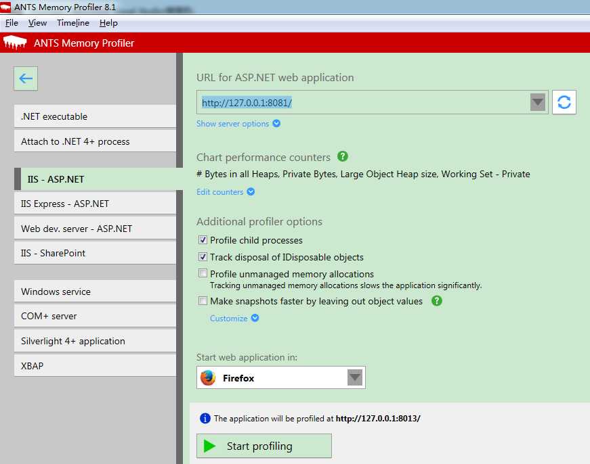Screen dimensions: 590x464
Task: Select IIS Express - ASP.NET option
Action: (x=95, y=204)
